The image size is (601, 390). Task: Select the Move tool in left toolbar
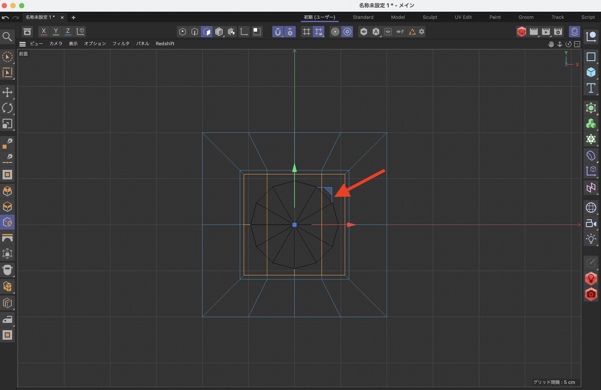tap(7, 92)
